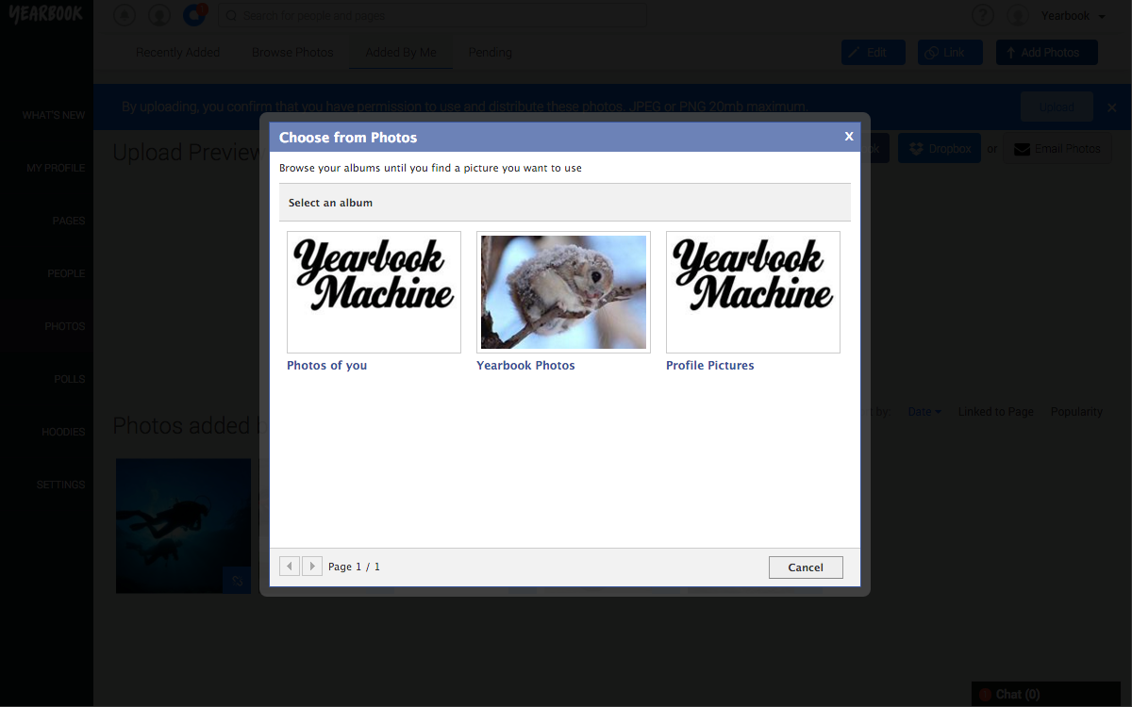Click the Add Photos button
Viewport: 1132px width, 707px height.
coord(1047,53)
